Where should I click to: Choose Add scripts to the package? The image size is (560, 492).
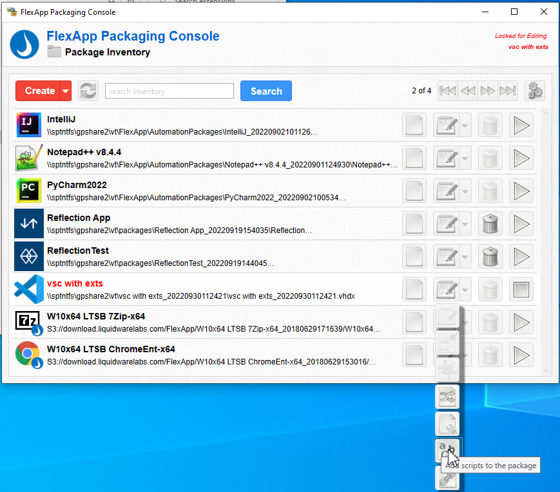pos(447,451)
